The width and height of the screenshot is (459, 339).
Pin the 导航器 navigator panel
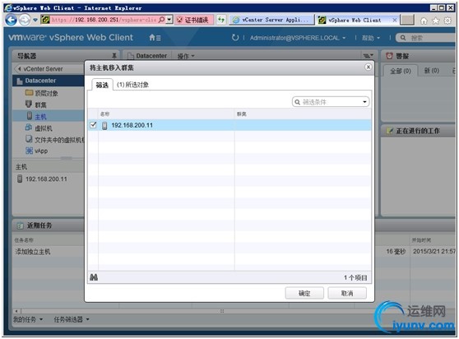pos(114,55)
